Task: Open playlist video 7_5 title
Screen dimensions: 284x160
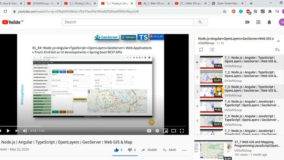Action: [252, 118]
